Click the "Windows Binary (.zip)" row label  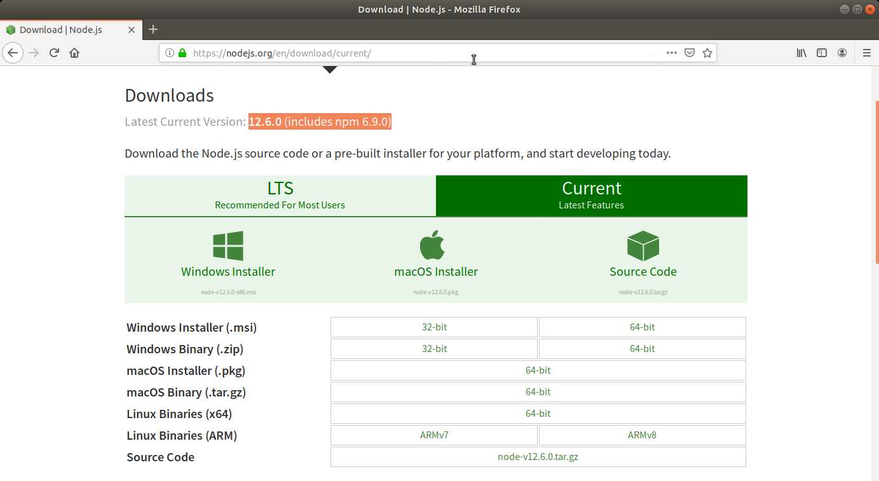pos(185,349)
